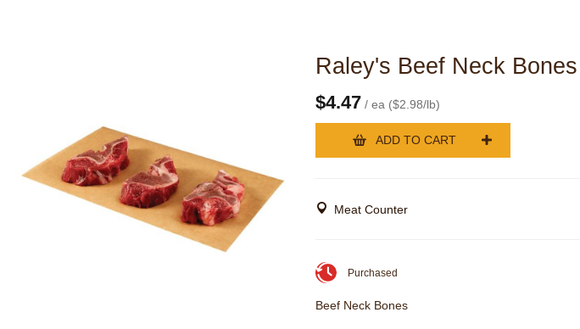Click the ($2.98/lb) unit price text
Image resolution: width=580 pixels, height=329 pixels.
[x=414, y=105]
